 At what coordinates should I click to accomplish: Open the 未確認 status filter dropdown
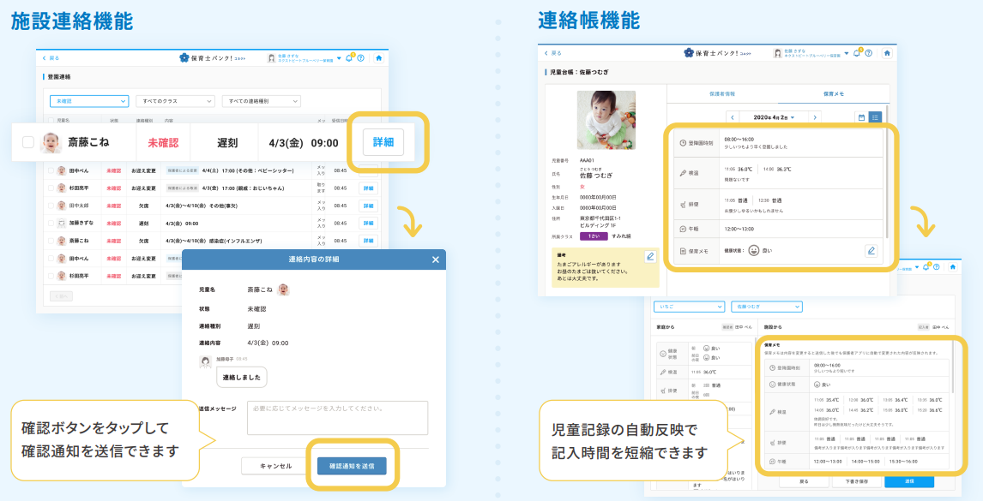[89, 101]
